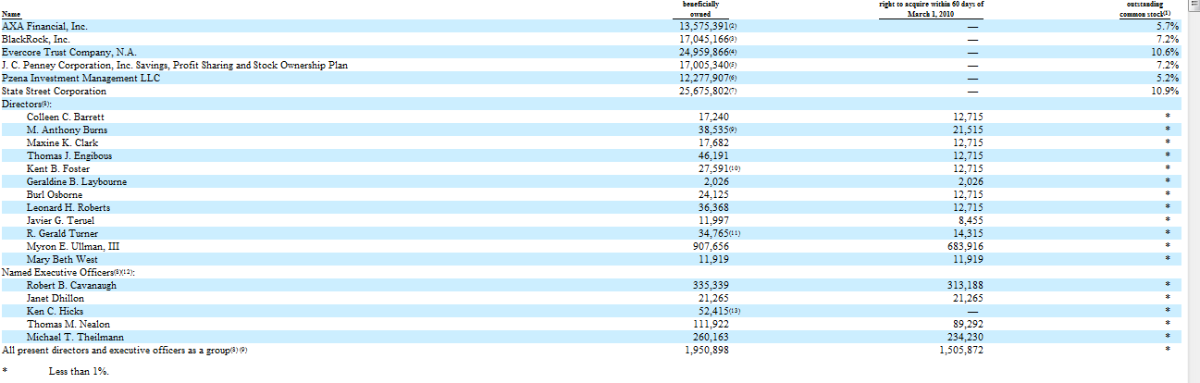
Task: Select Burl Osborne name
Action: [55, 195]
